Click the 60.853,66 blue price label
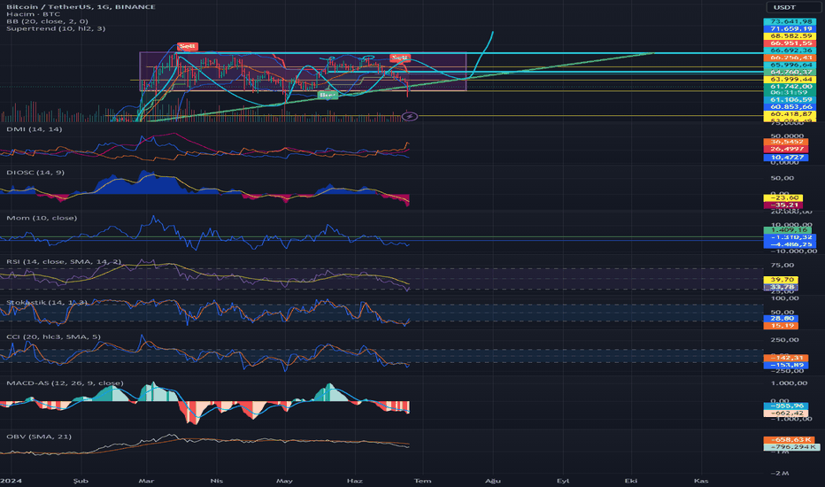The image size is (825, 487). (790, 107)
